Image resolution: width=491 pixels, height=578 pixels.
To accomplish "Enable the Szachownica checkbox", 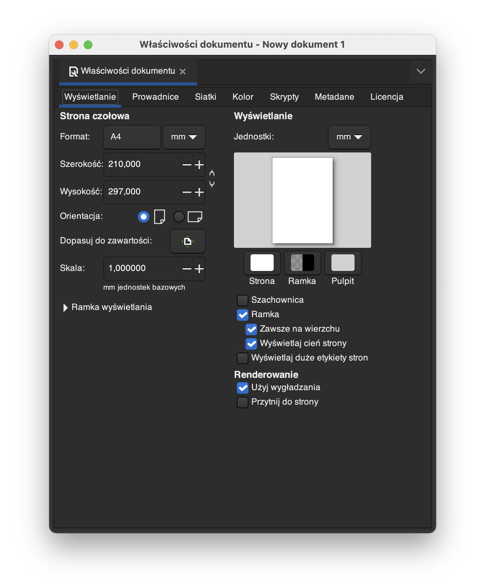I will [243, 300].
